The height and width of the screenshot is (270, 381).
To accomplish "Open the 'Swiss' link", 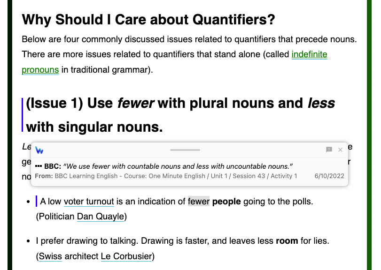I will click(x=50, y=256).
